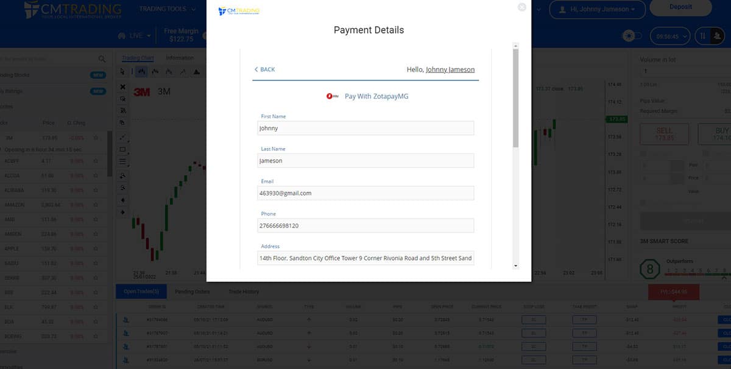
Task: Click the first open trade's row icon
Action: (125, 320)
